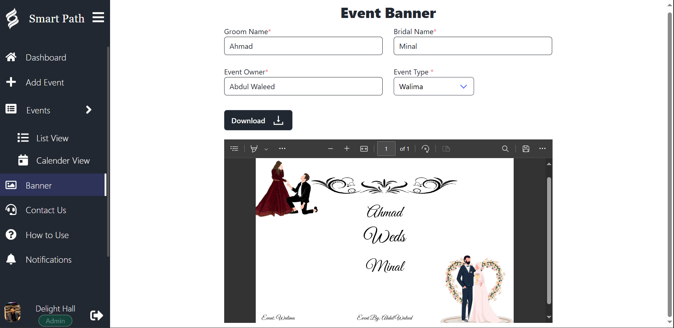Image resolution: width=674 pixels, height=328 pixels.
Task: Open PDF toolbar more settings ellipsis
Action: pos(542,149)
